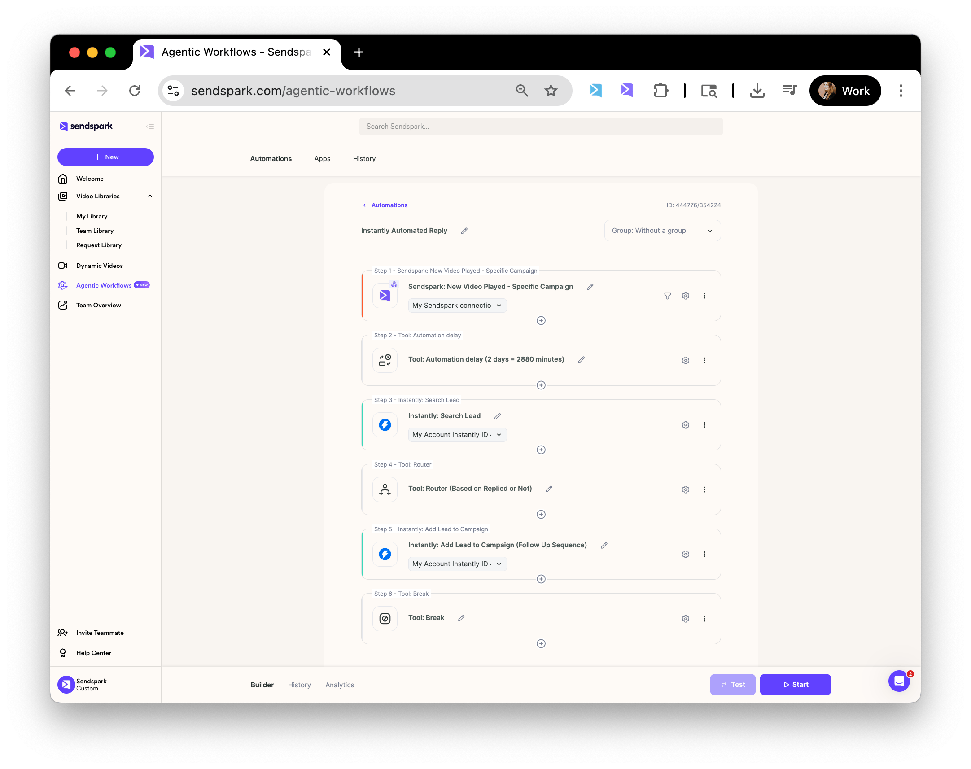
Task: Click pencil icon beside Instantly: Search Lead
Action: 497,416
